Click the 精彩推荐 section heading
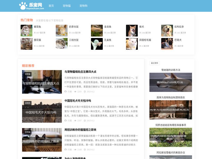This screenshot has width=212, height=159. (28, 66)
